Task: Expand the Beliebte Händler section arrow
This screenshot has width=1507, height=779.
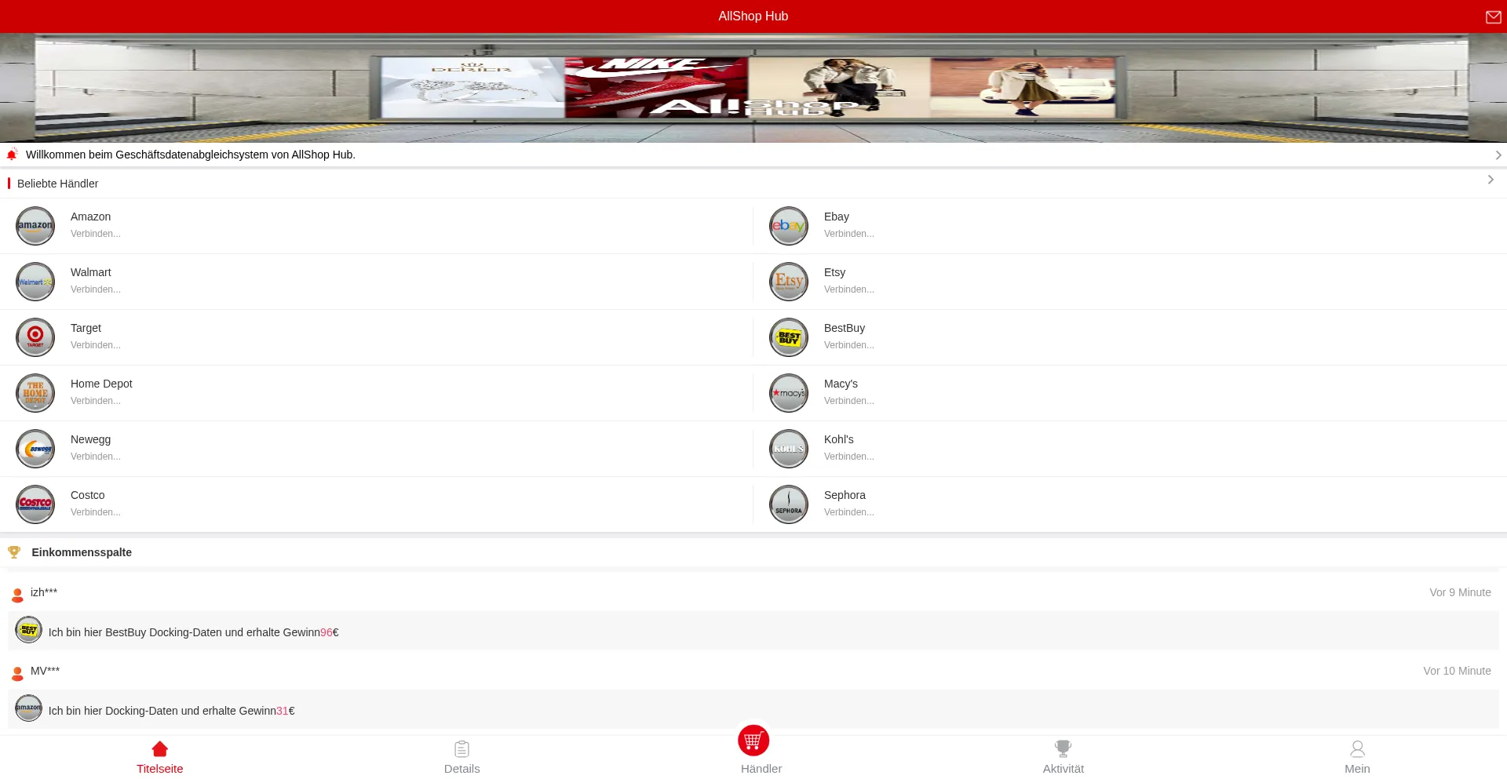Action: 1491,180
